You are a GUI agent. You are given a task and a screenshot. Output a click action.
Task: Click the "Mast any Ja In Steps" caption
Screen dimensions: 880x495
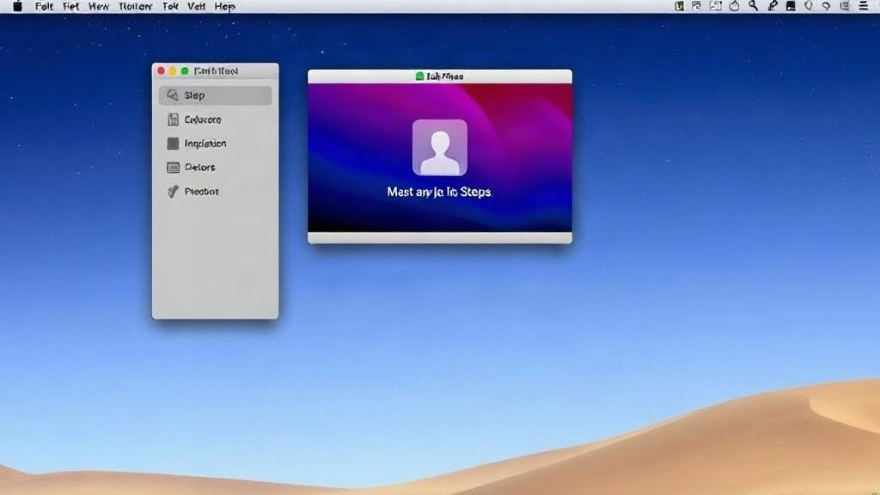439,192
